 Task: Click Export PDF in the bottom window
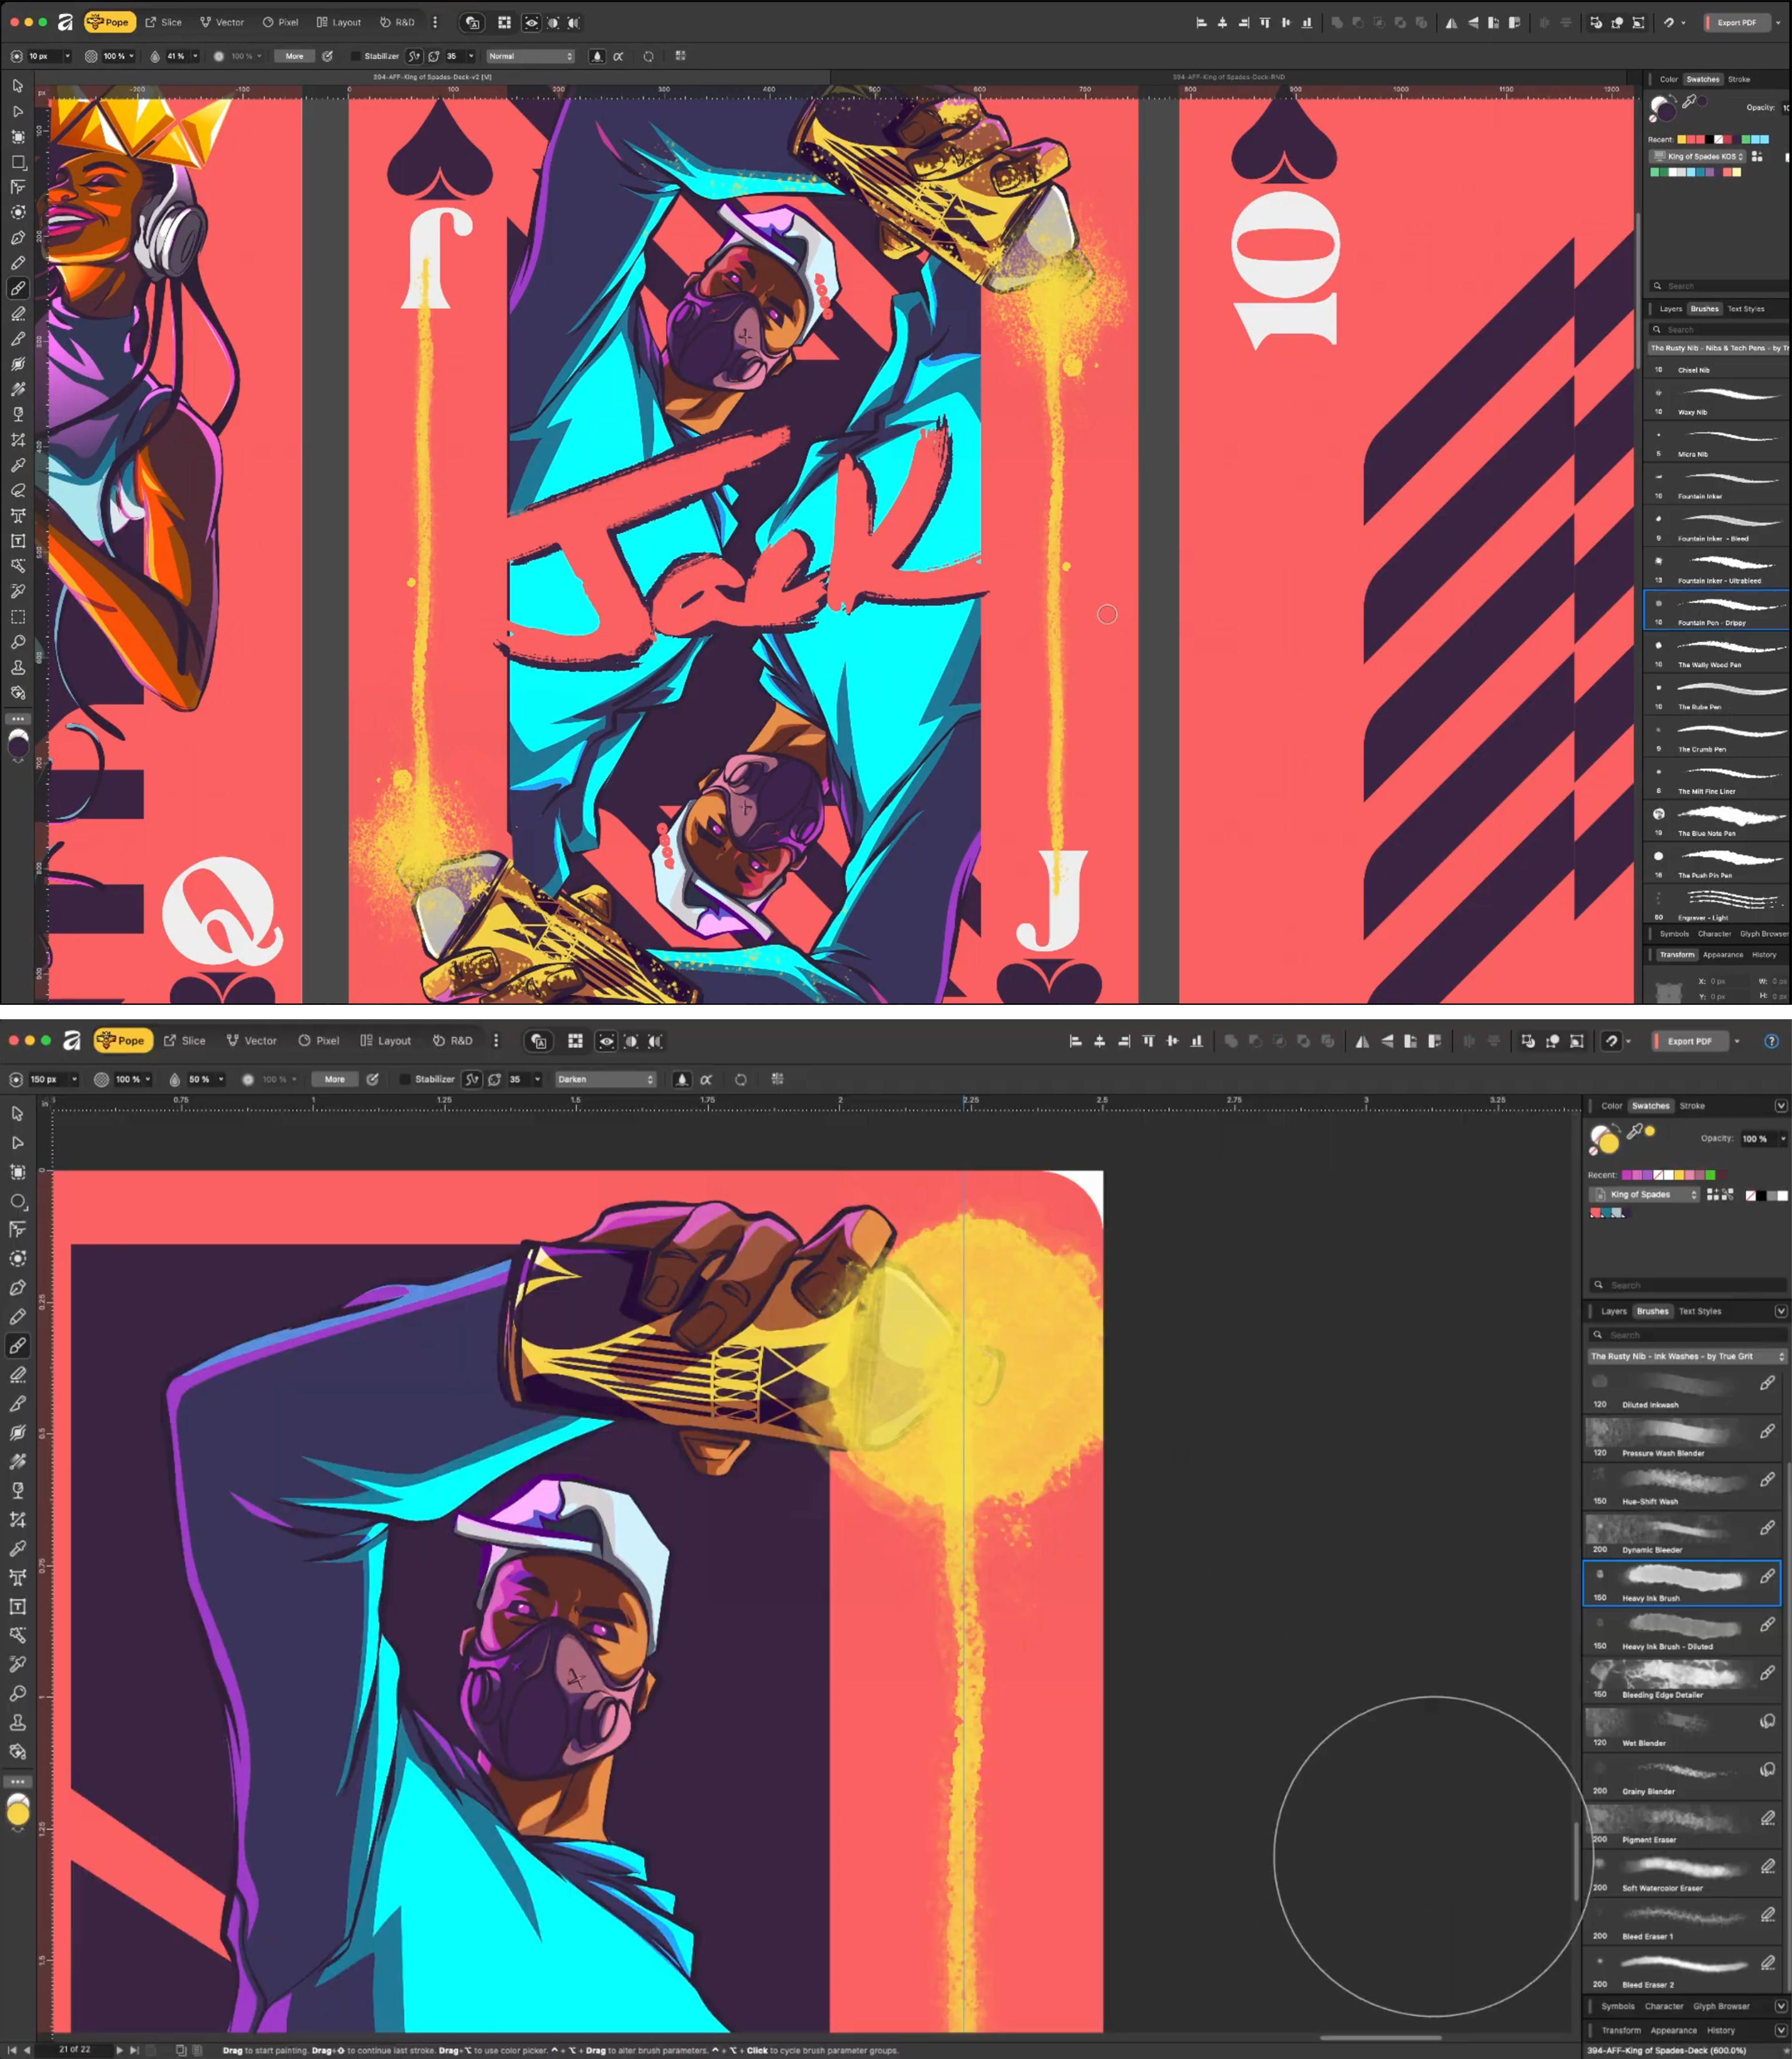pyautogui.click(x=1689, y=1041)
